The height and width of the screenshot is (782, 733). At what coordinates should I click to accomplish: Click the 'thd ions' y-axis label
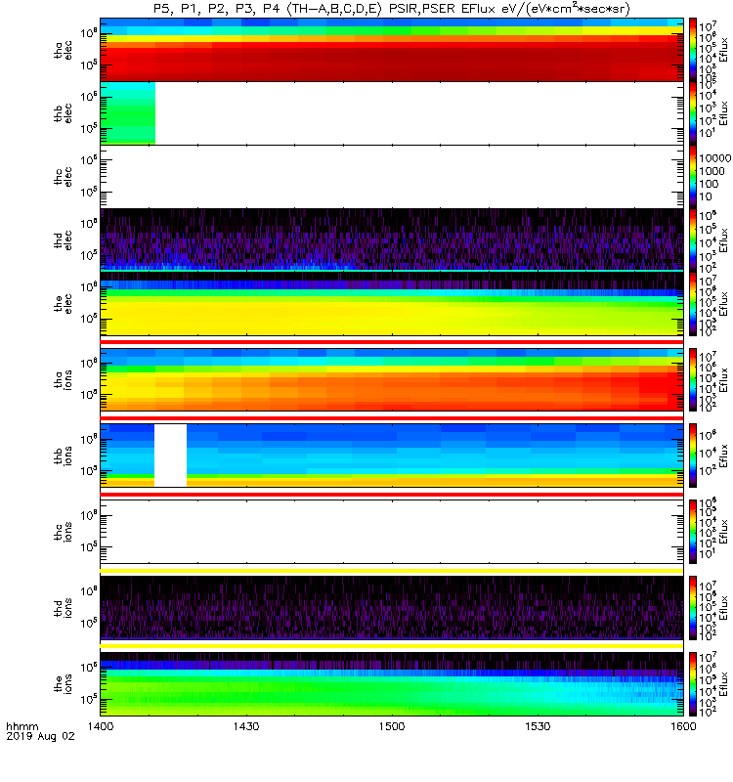click(x=64, y=608)
